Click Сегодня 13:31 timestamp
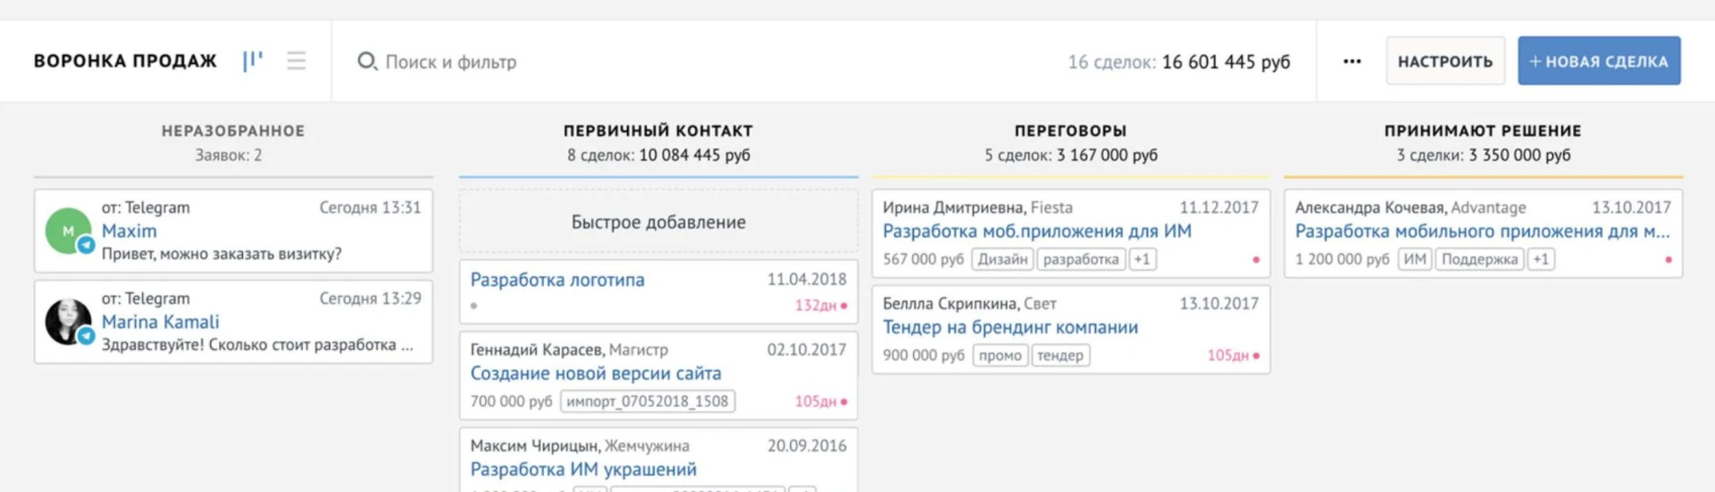 (x=370, y=207)
